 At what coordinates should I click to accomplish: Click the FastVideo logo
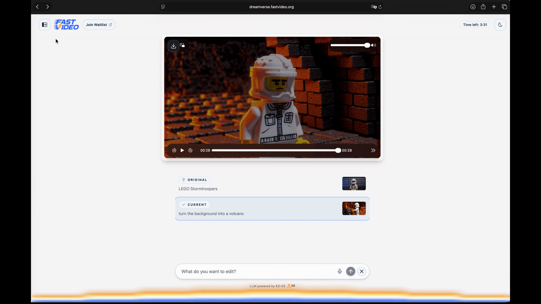tap(66, 24)
